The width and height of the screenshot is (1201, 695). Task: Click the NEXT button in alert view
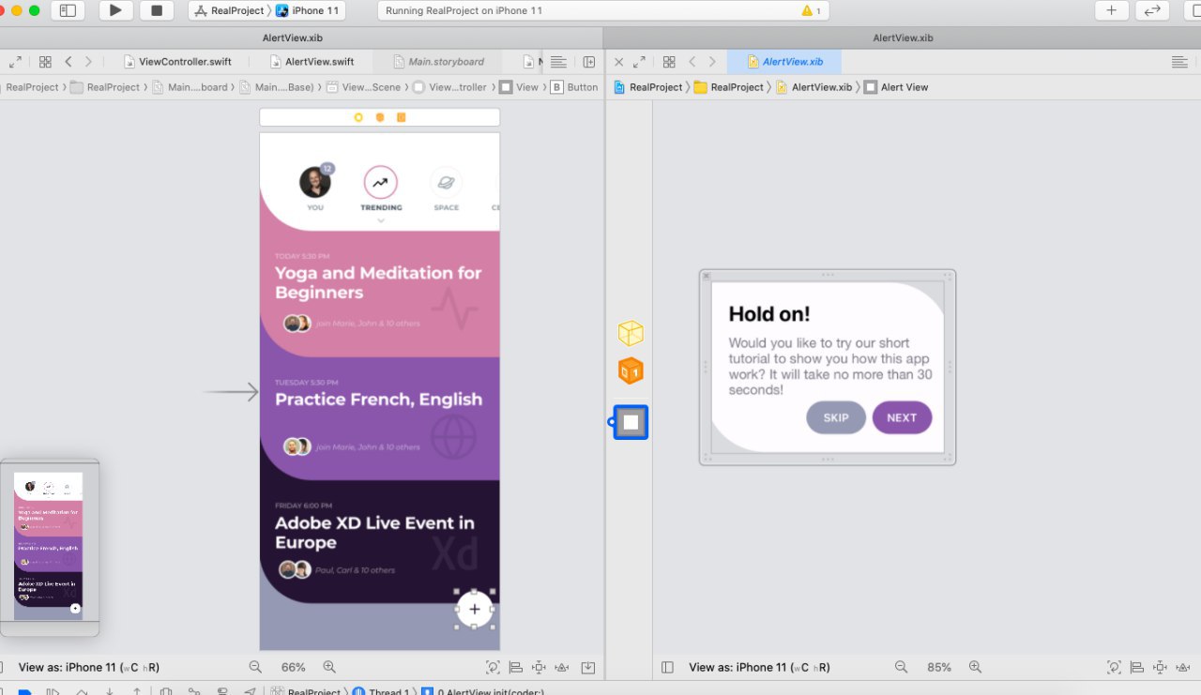coord(902,417)
